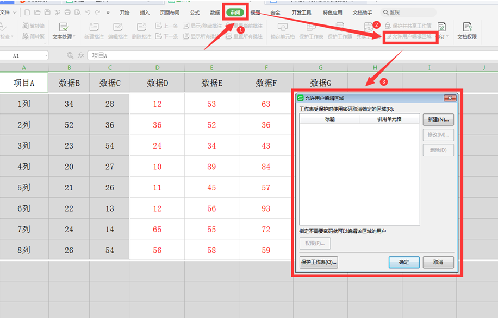This screenshot has height=318, width=498.
Task: Click the 编辑批注 edit comment icon
Action: pyautogui.click(x=118, y=27)
